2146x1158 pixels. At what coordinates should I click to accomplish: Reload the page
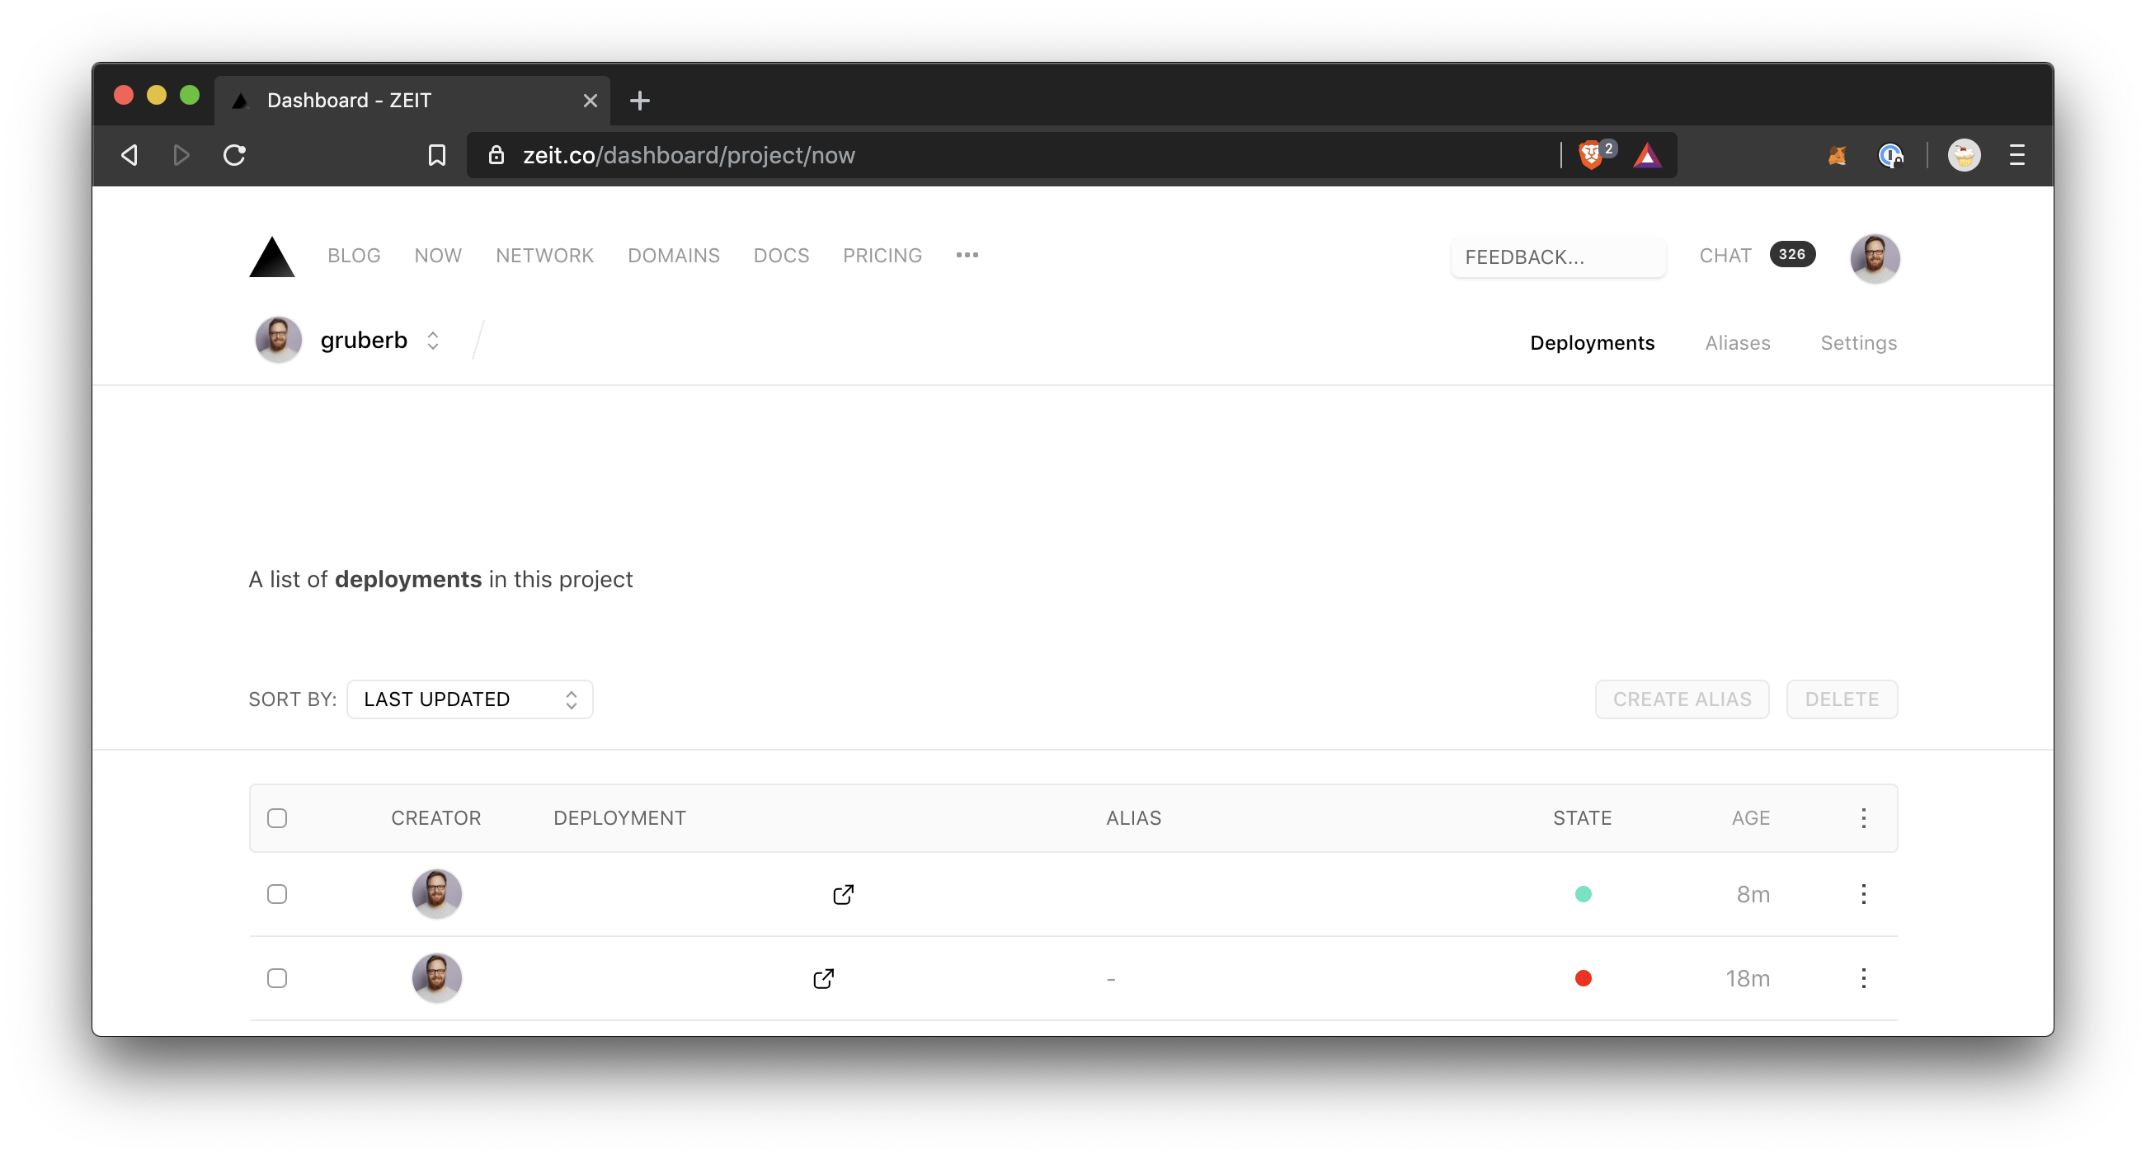pyautogui.click(x=234, y=155)
